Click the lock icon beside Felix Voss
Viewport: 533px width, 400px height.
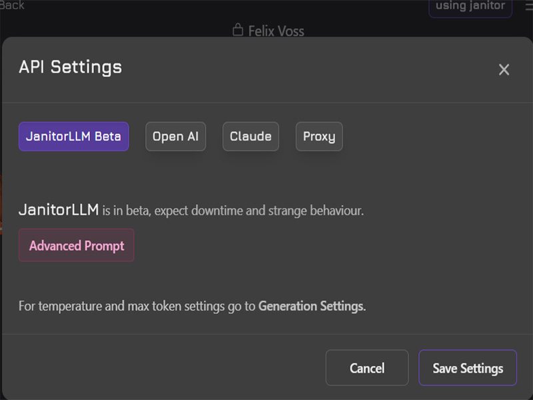(238, 30)
